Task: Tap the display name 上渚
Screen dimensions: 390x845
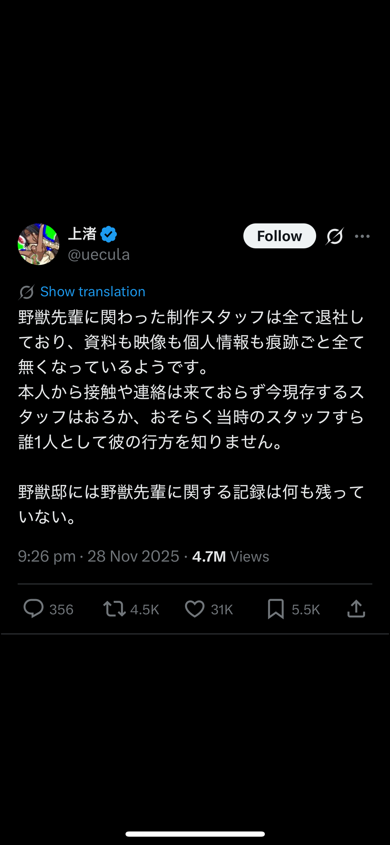Action: (82, 234)
